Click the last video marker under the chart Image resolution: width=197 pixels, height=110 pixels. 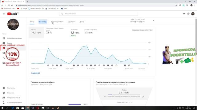(x=129, y=65)
